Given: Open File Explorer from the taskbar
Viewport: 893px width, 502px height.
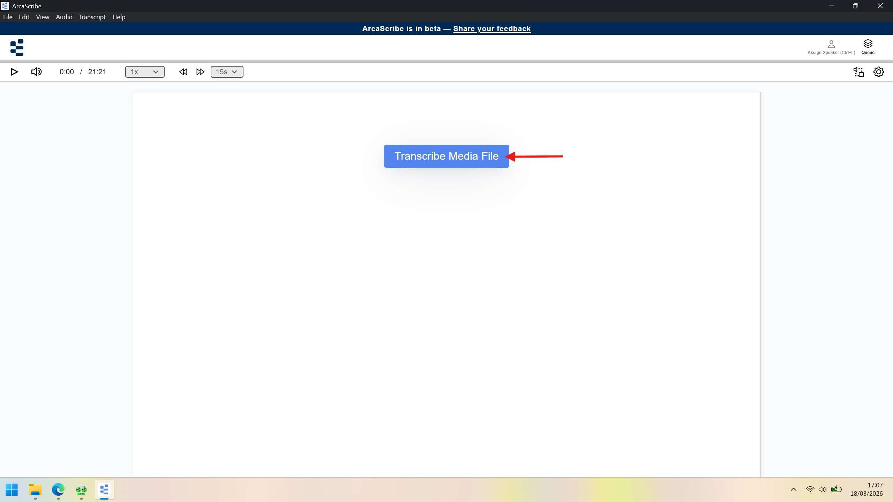Looking at the screenshot, I should pos(35,490).
